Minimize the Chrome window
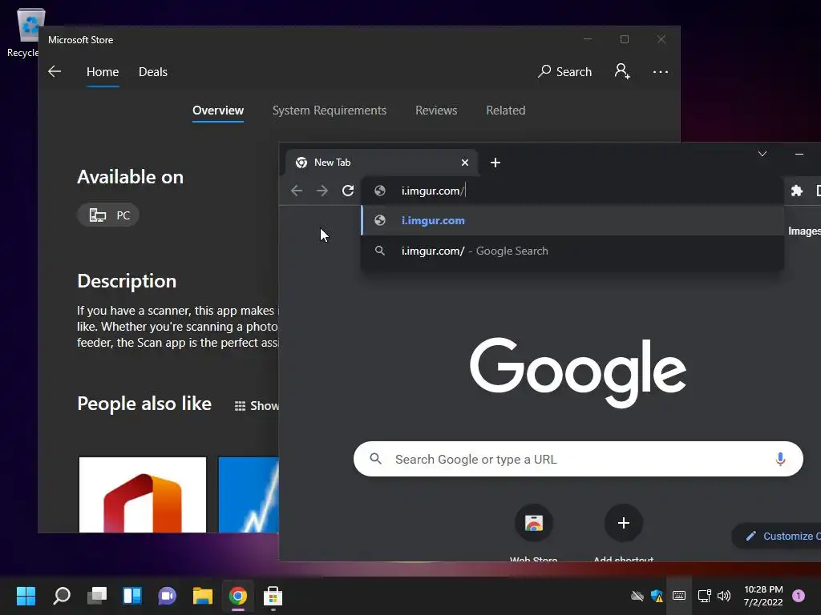821x615 pixels. (x=799, y=154)
